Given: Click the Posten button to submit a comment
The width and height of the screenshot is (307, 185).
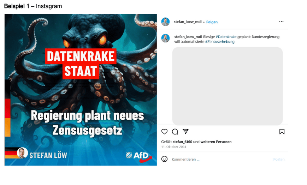Looking at the screenshot, I should pyautogui.click(x=279, y=159).
